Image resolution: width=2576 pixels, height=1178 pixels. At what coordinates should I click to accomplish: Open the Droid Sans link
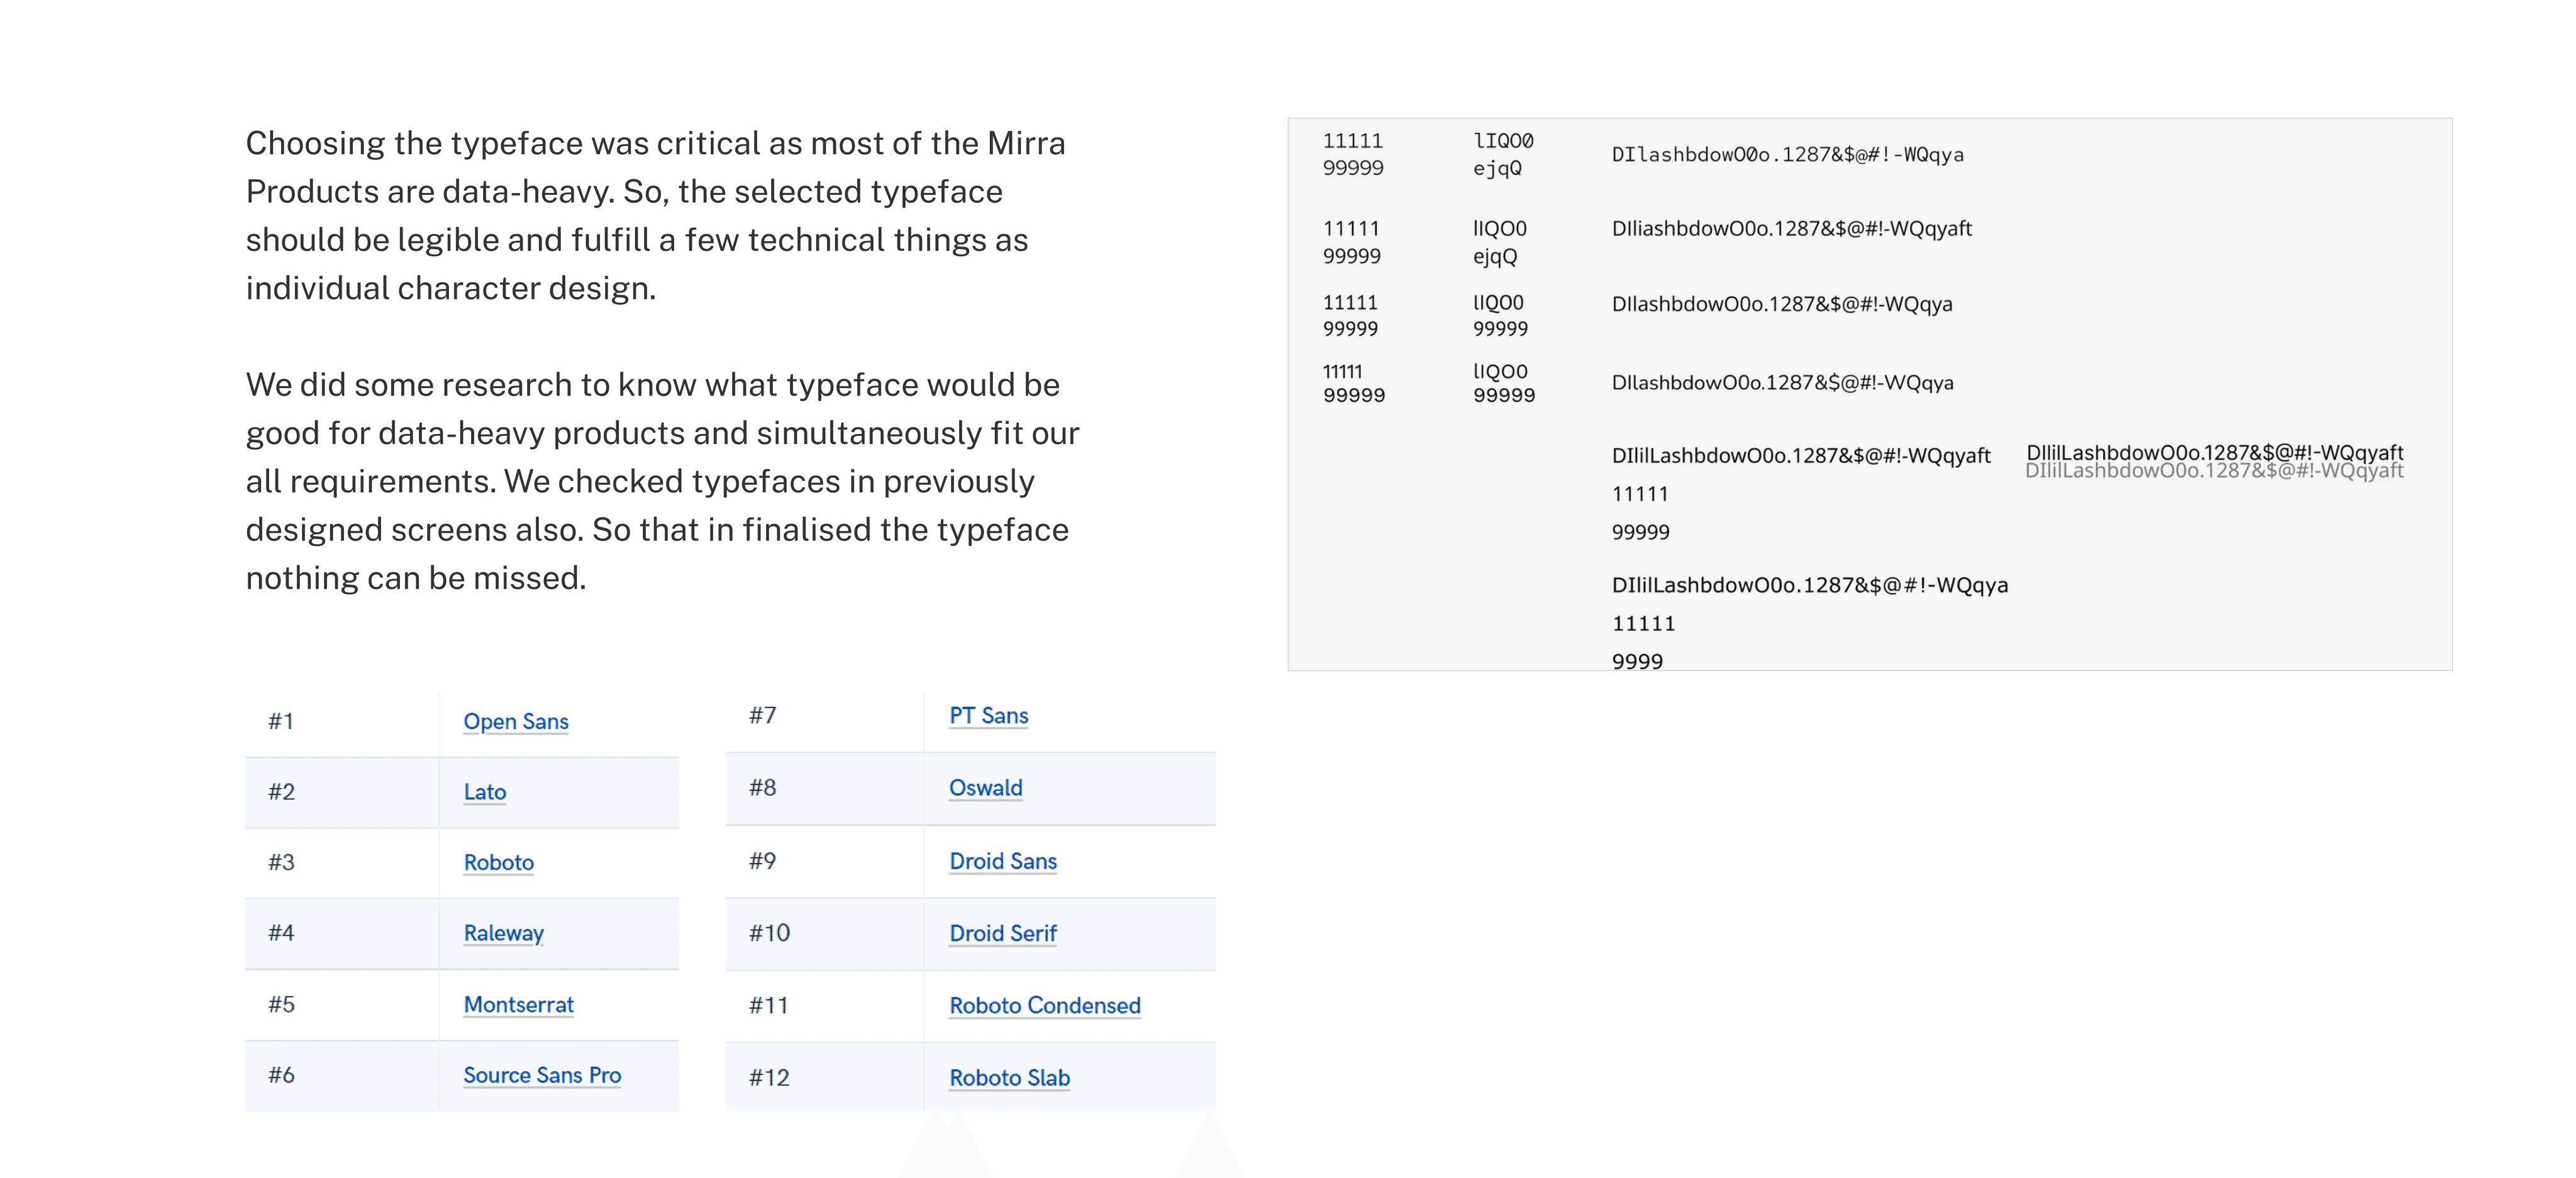[1003, 861]
